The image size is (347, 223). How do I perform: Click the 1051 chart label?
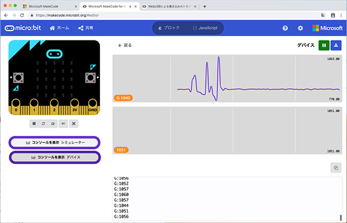(121, 150)
